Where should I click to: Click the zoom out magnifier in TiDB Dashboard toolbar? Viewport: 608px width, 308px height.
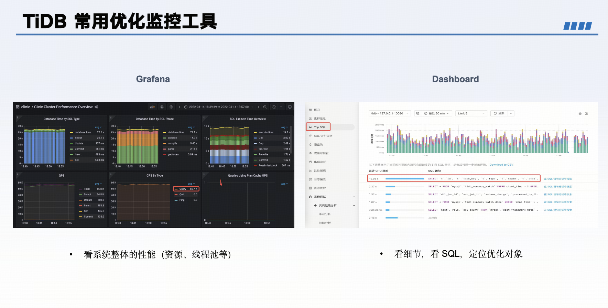click(417, 113)
